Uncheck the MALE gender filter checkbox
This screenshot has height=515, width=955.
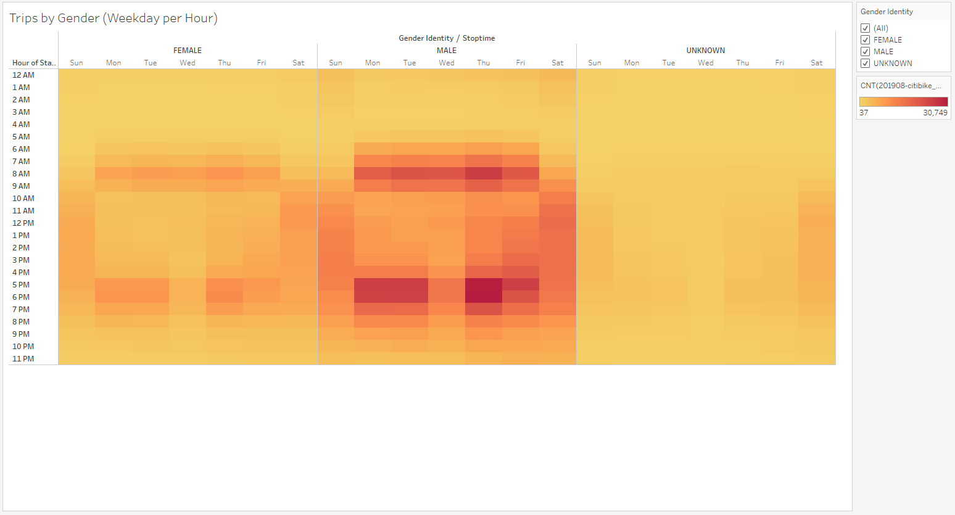point(865,52)
